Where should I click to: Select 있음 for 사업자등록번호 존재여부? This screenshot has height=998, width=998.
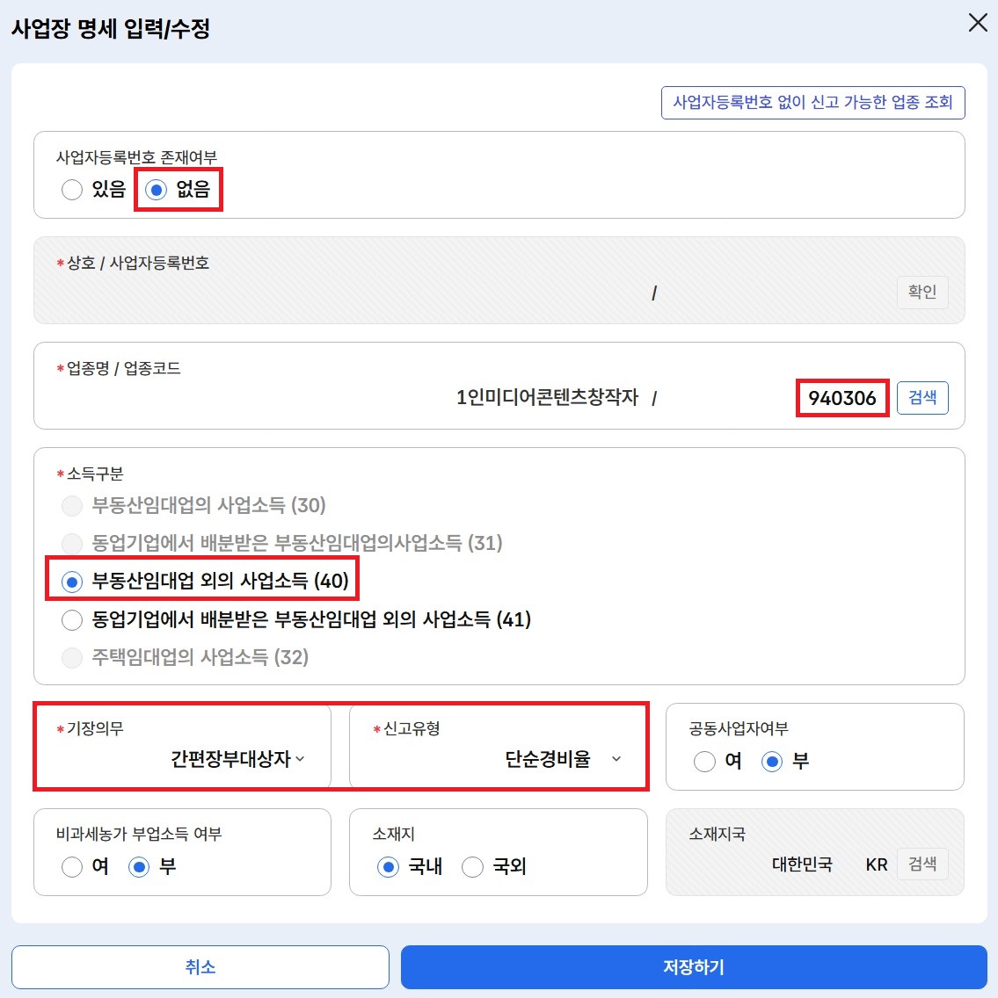[72, 189]
